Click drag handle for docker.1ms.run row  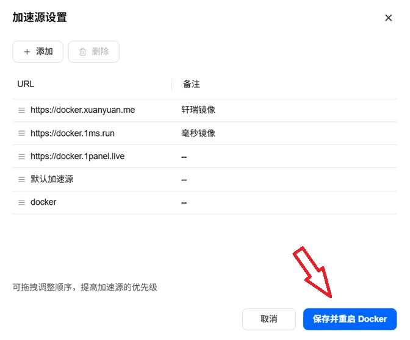pyautogui.click(x=22, y=133)
